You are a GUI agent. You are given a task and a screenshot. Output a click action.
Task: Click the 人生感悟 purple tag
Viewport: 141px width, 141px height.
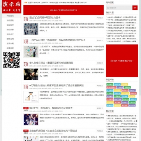[120, 87]
